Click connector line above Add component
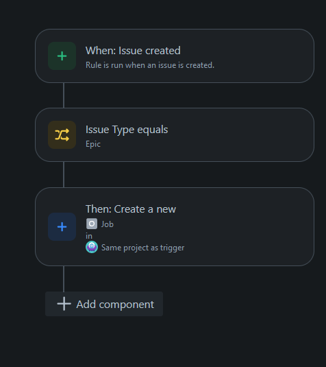The width and height of the screenshot is (326, 367). click(64, 279)
